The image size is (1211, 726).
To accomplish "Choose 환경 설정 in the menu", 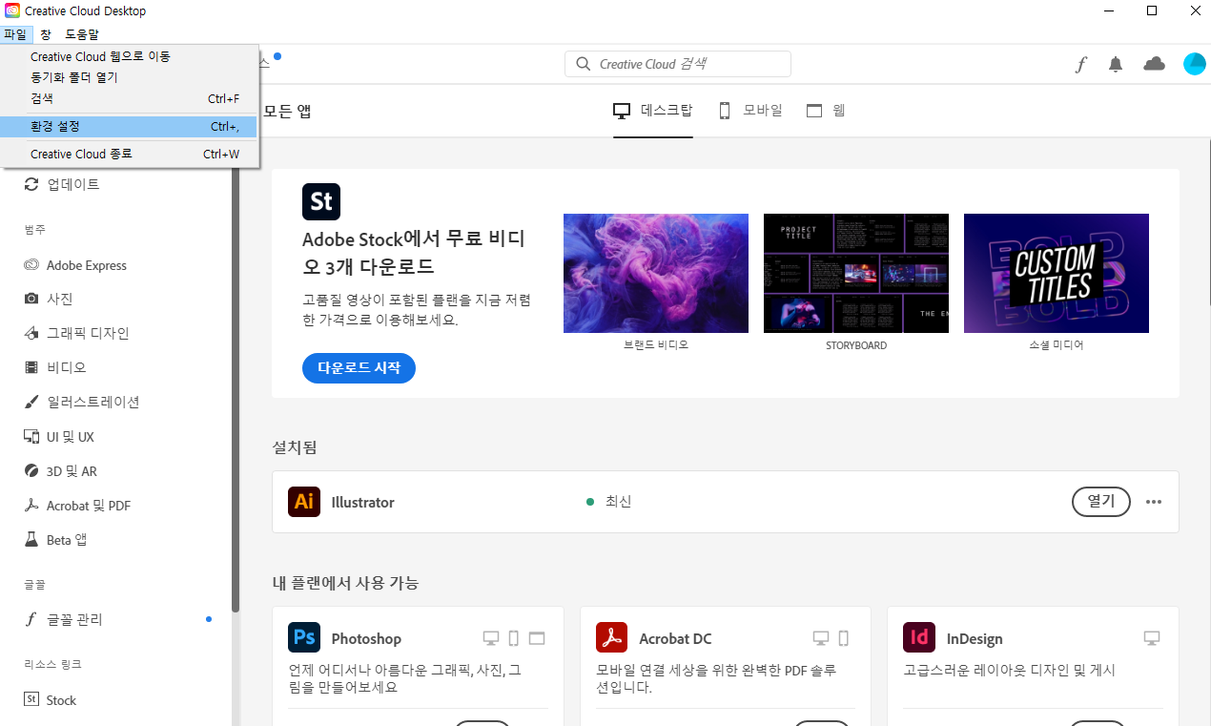I will pos(129,126).
